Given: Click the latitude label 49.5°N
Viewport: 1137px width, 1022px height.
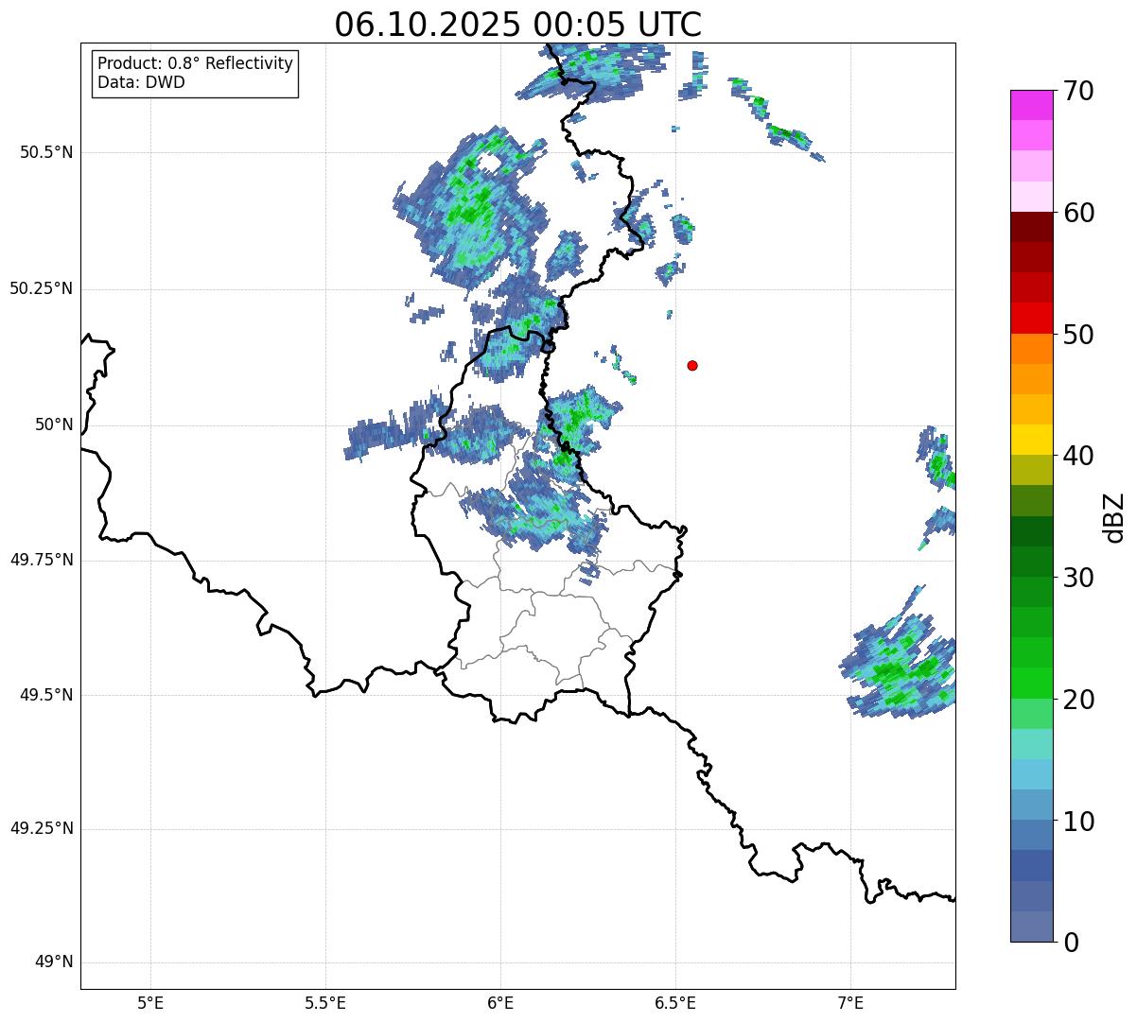Looking at the screenshot, I should (46, 695).
